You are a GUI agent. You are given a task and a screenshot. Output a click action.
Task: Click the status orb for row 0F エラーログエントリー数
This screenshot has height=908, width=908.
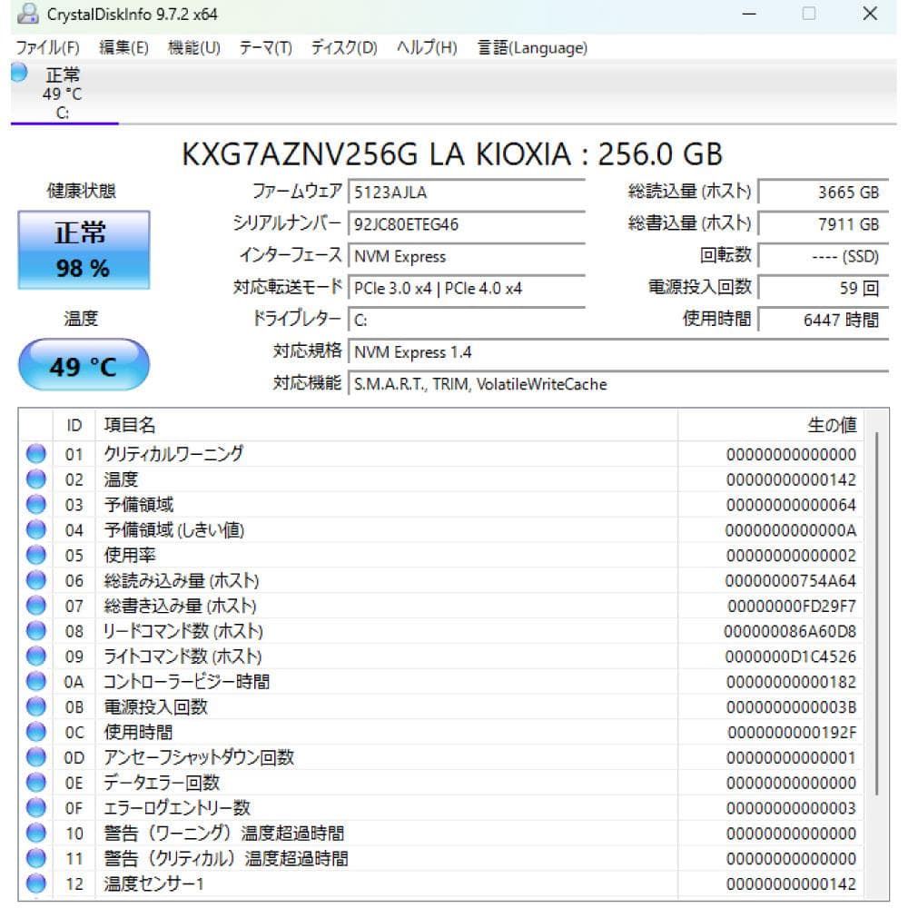[36, 808]
